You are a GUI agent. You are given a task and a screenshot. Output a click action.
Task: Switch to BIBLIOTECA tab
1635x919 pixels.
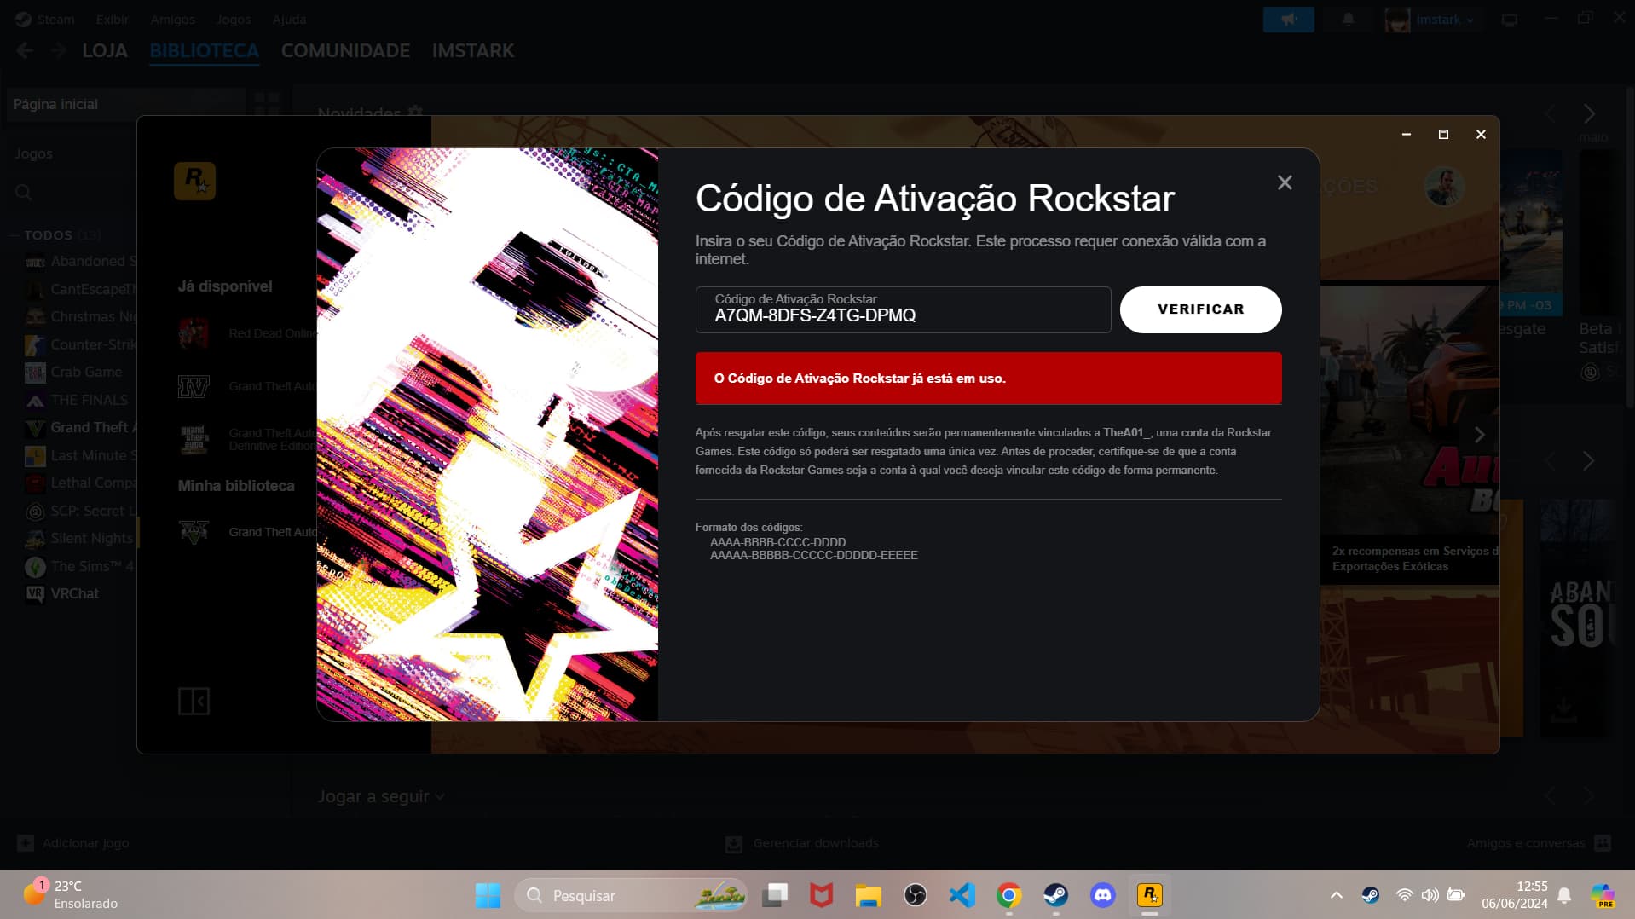tap(204, 51)
